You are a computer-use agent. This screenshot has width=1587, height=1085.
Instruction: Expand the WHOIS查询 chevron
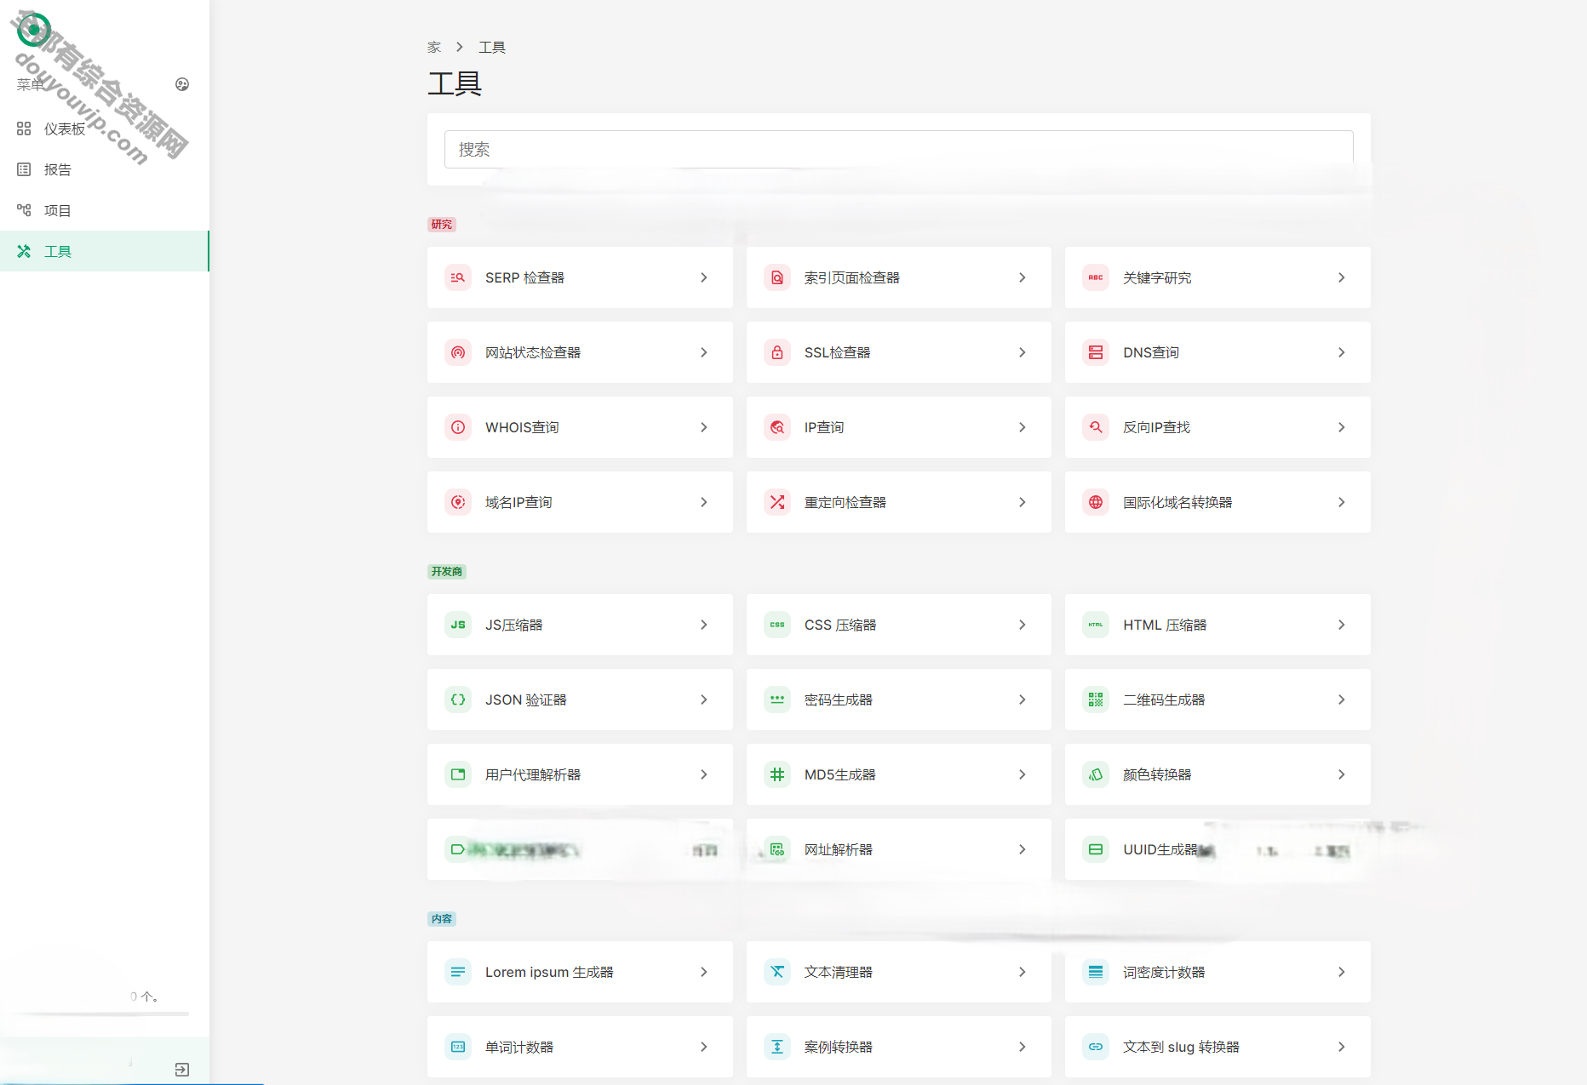(x=704, y=427)
